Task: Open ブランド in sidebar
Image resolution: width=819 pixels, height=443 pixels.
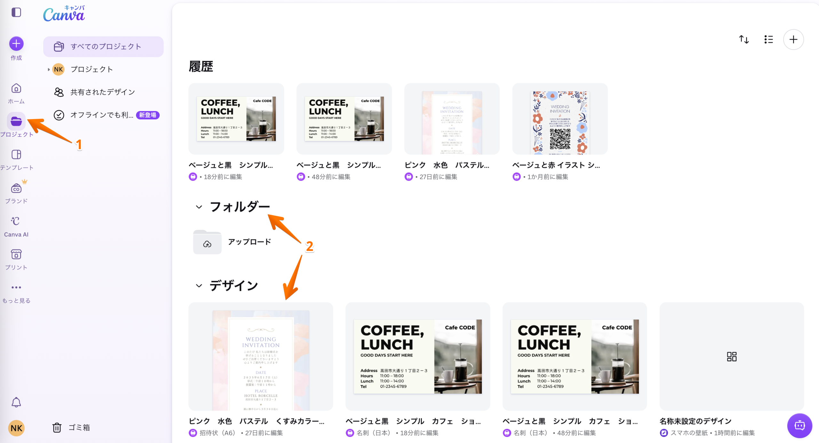Action: (x=16, y=193)
